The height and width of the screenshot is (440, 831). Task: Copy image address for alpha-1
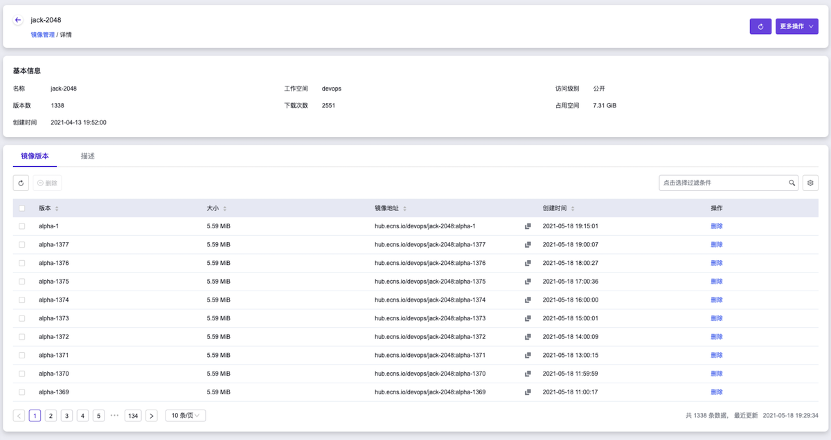528,226
